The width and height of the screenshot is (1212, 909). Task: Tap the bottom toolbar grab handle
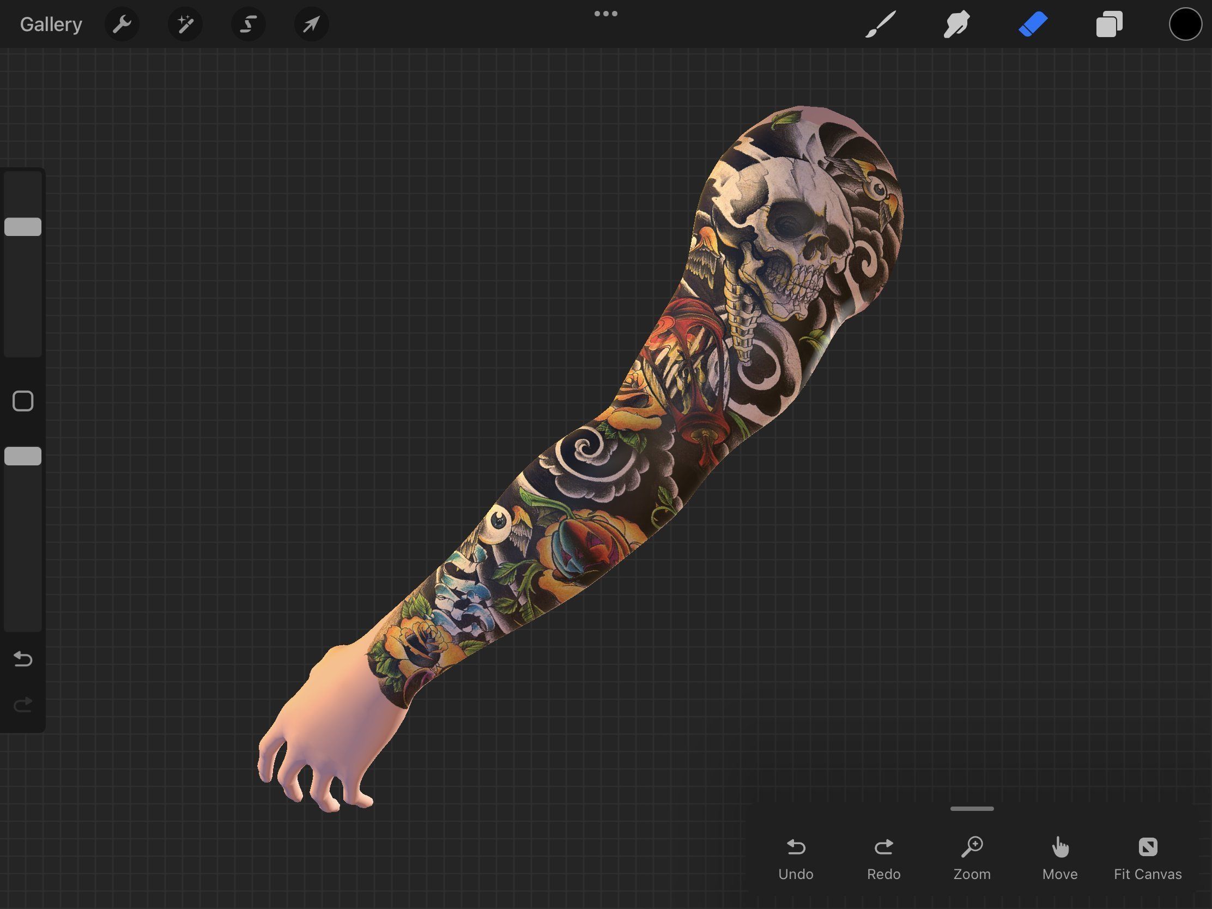coord(972,809)
